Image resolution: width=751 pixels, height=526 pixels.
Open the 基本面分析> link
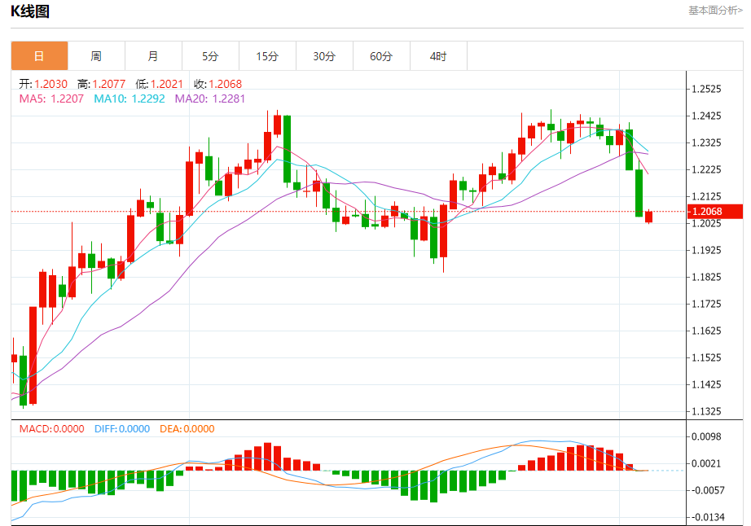[x=715, y=11]
